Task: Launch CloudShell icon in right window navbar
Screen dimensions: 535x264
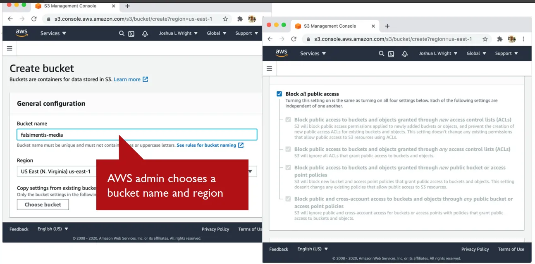Action: pyautogui.click(x=391, y=54)
